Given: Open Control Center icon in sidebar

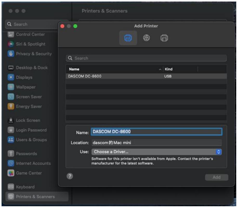Looking at the screenshot, I should [x=11, y=34].
